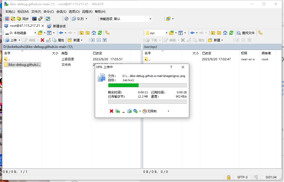Switch to the 新建会话 tab
The height and width of the screenshot is (182, 284).
tap(57, 26)
